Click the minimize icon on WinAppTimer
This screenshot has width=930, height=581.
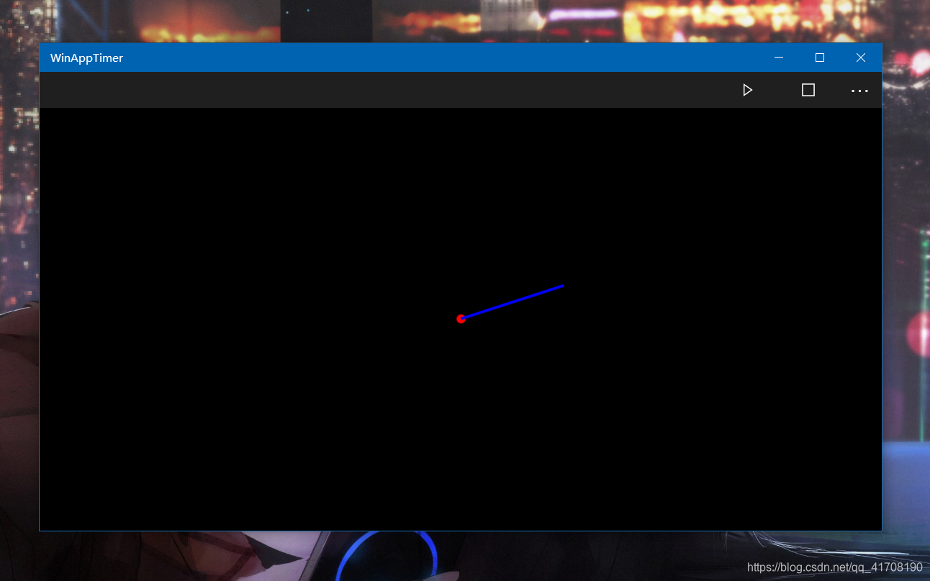(x=778, y=58)
